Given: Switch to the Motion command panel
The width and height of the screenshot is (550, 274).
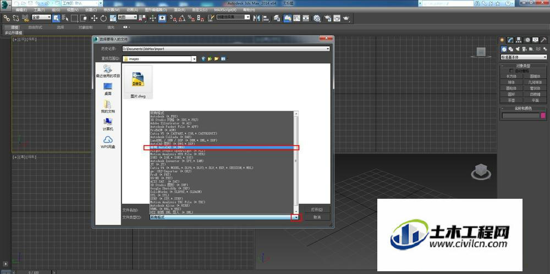Looking at the screenshot, I should pos(527,40).
